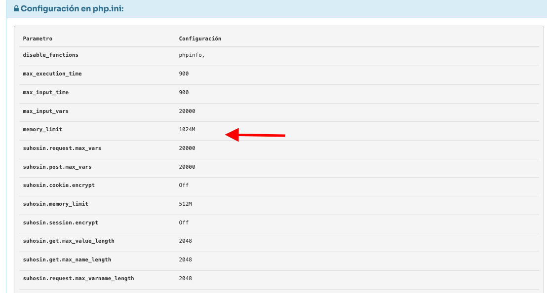This screenshot has width=547, height=293.
Task: Click the Off value for suhosin.session.encrypt
Action: point(184,222)
